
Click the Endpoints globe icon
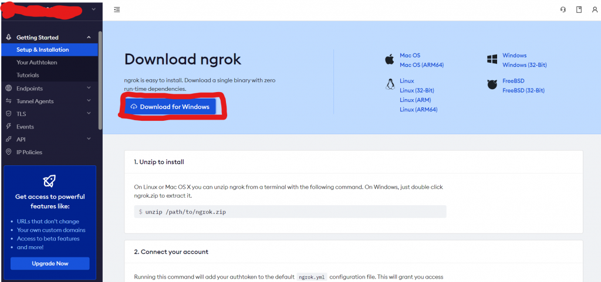[9, 89]
